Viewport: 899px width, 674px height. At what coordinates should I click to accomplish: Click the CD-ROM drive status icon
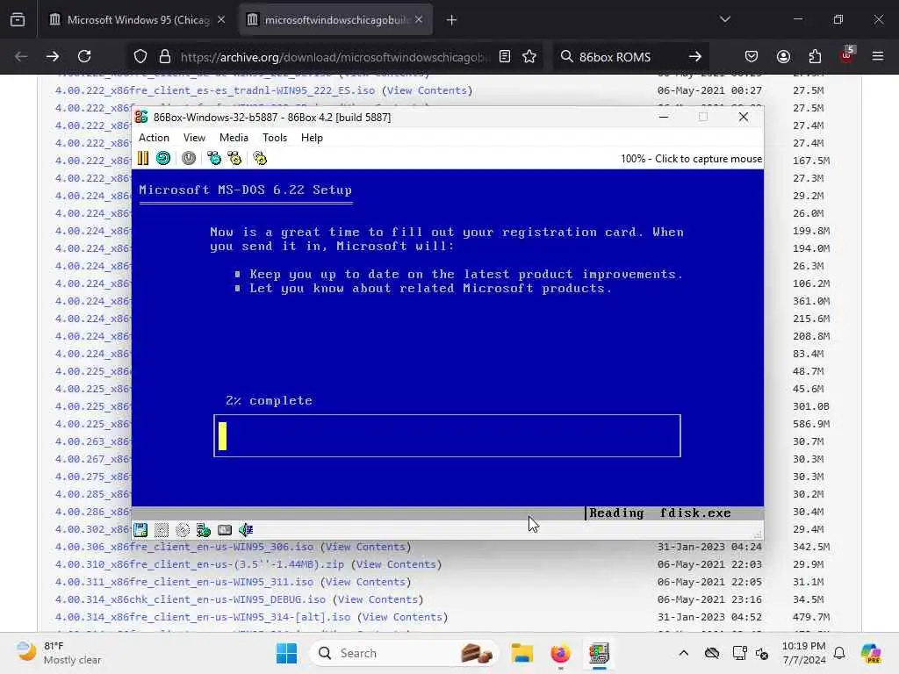(183, 530)
